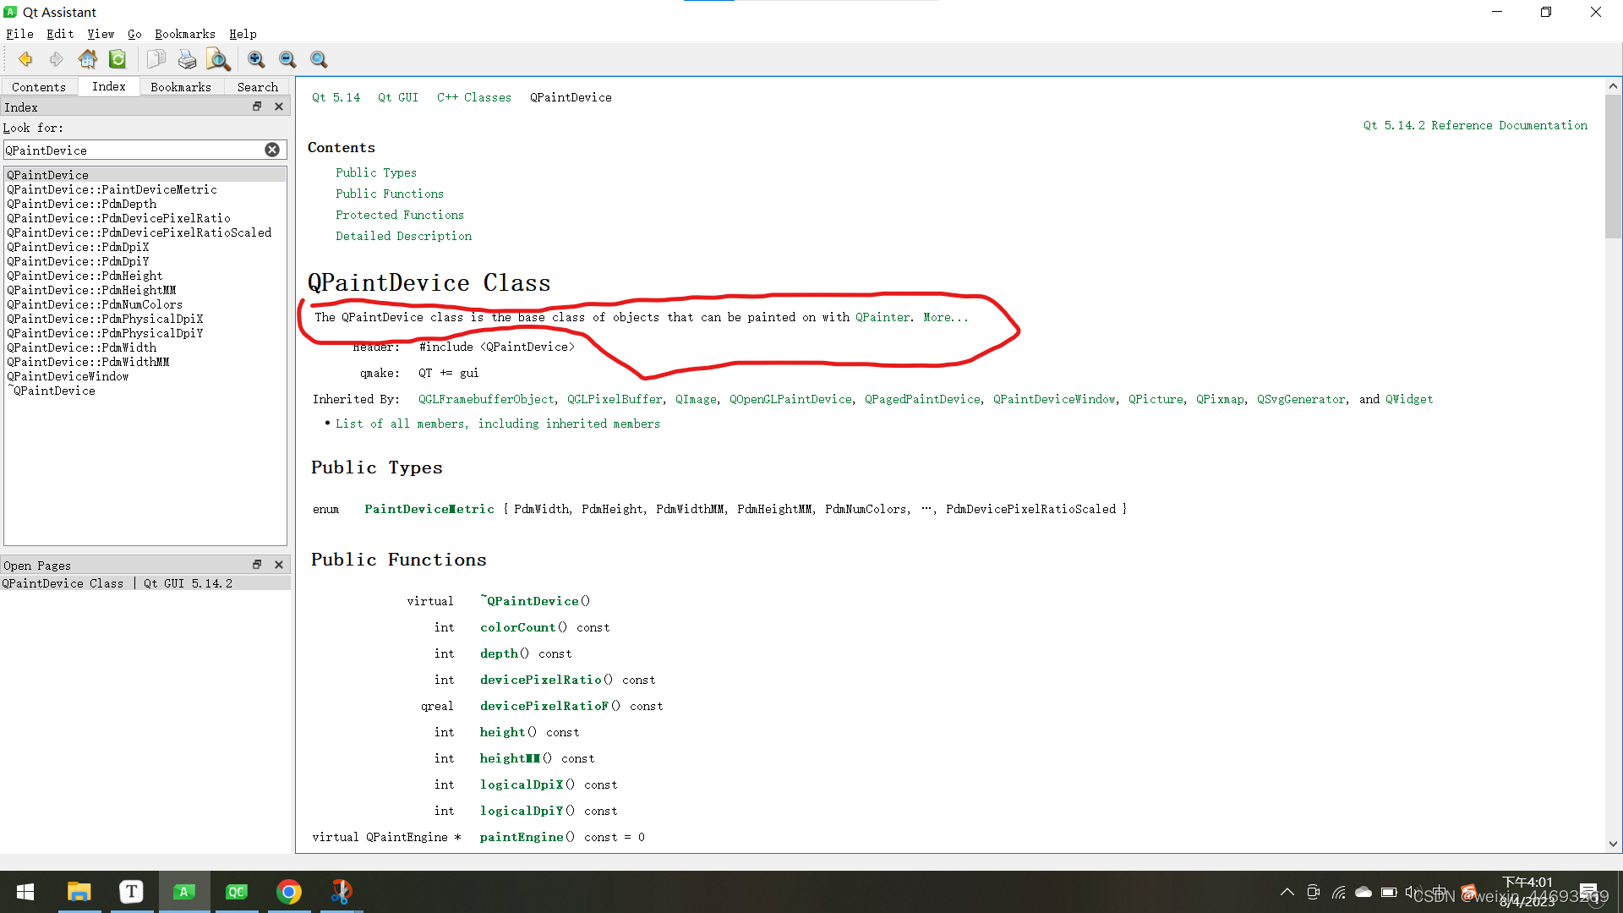Click the More hyperlink in class description
The image size is (1623, 913).
click(x=945, y=318)
